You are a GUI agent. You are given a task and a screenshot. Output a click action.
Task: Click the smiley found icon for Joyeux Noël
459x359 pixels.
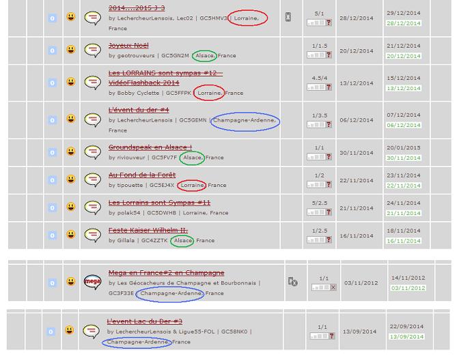pos(71,50)
